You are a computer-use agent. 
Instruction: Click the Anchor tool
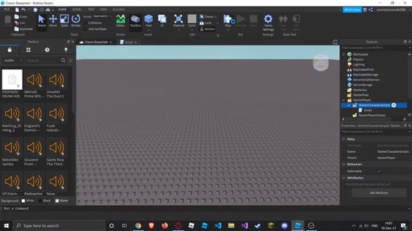tap(207, 29)
